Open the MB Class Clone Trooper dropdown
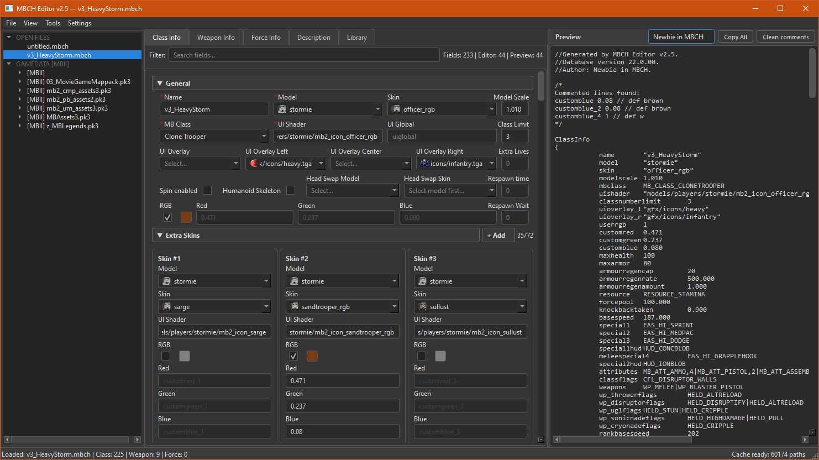Viewport: 819px width, 460px height. [x=214, y=137]
